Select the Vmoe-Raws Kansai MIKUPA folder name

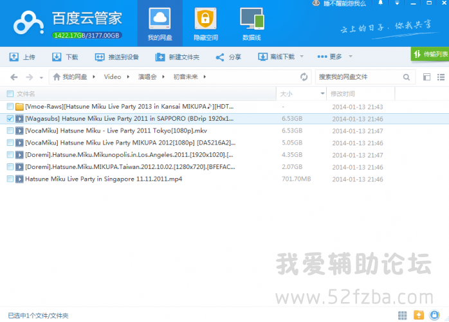pos(129,107)
